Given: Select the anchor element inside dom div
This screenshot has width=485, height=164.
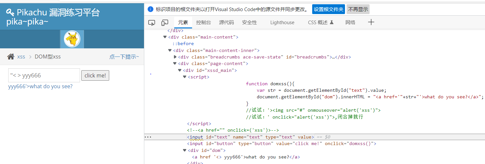Looking at the screenshot, I should [x=246, y=157].
